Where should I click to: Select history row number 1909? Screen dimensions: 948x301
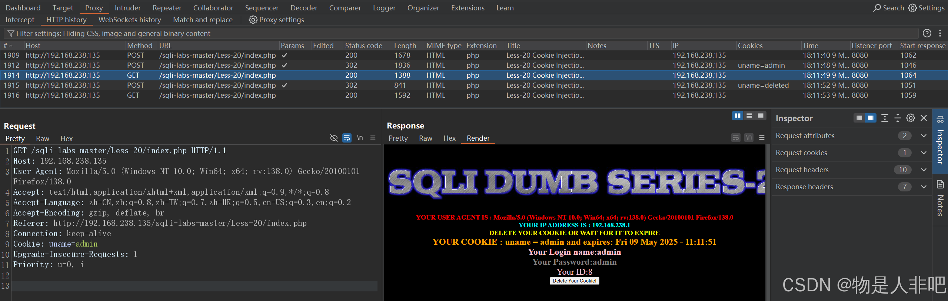click(x=474, y=55)
